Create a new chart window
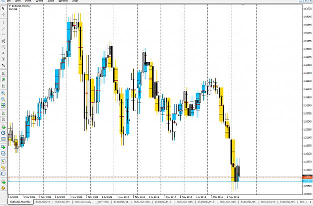The height and width of the screenshot is (206, 313). coord(3,147)
